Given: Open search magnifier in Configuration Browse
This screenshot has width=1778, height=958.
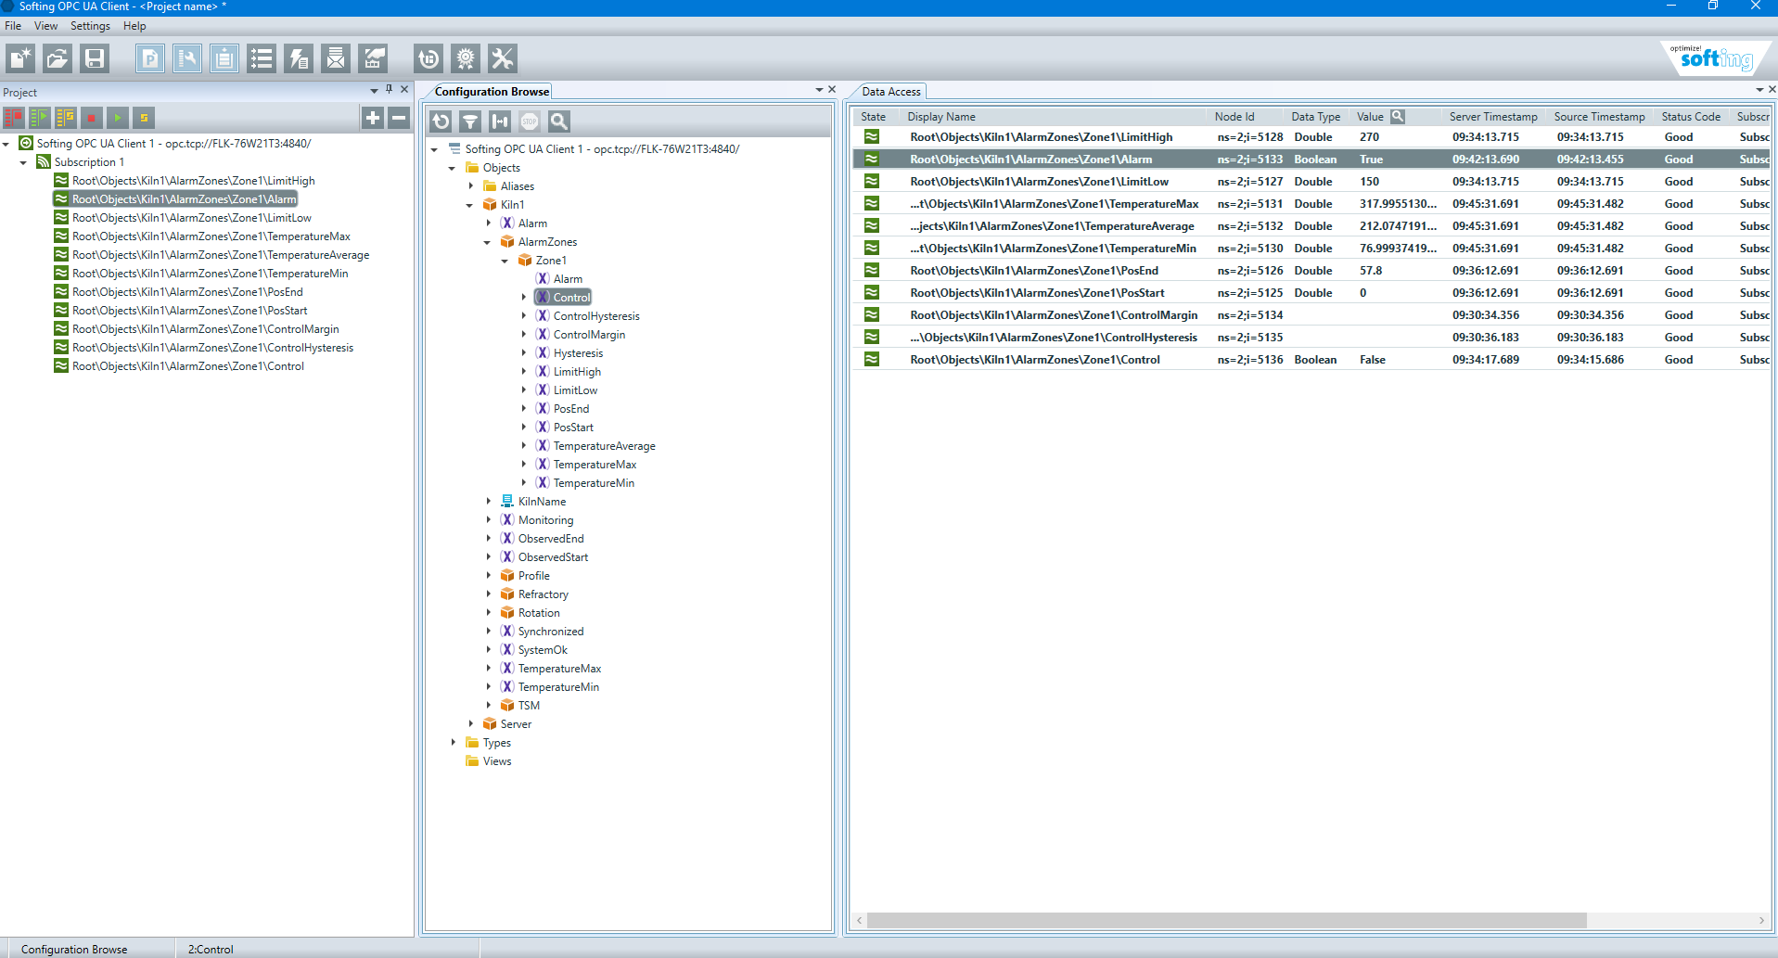Looking at the screenshot, I should 558,121.
